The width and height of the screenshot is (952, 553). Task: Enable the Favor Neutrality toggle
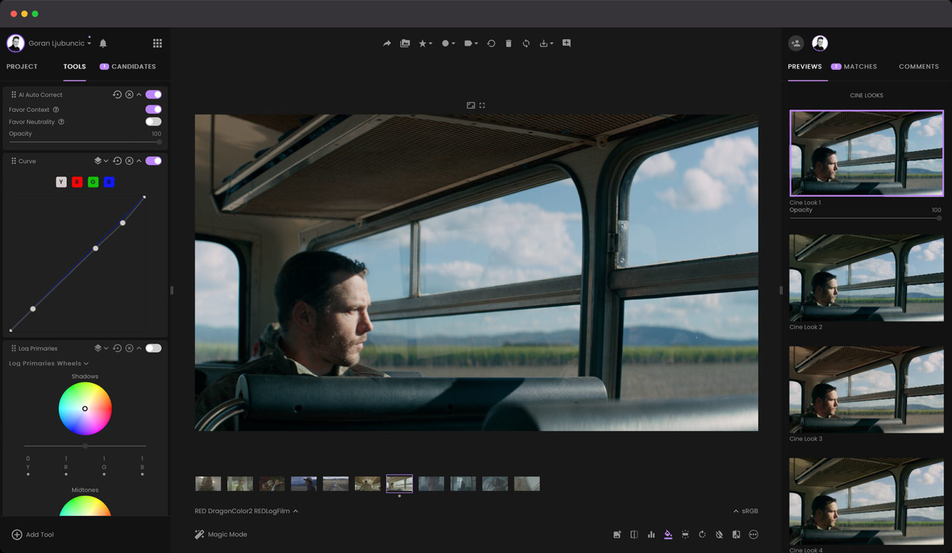(153, 122)
